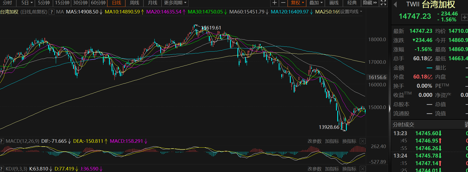The width and height of the screenshot is (468, 172).
Task: Switch to 分时 intraday tab
Action: [7, 3]
